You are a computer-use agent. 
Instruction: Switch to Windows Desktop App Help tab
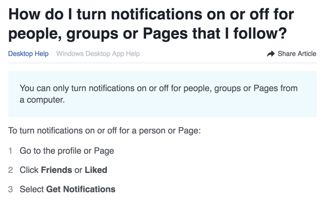[98, 54]
